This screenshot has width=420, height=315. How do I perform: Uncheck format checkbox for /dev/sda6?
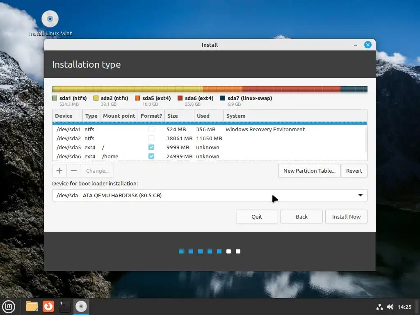point(151,156)
